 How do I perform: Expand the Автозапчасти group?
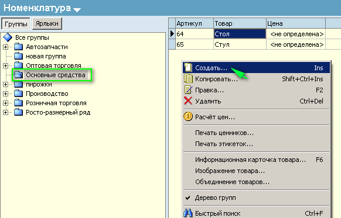point(5,47)
